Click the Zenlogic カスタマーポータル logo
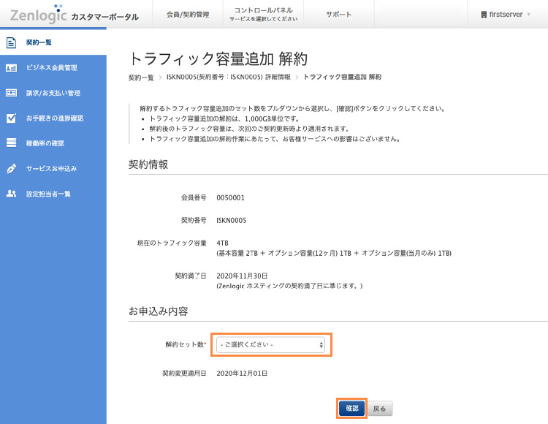 74,15
